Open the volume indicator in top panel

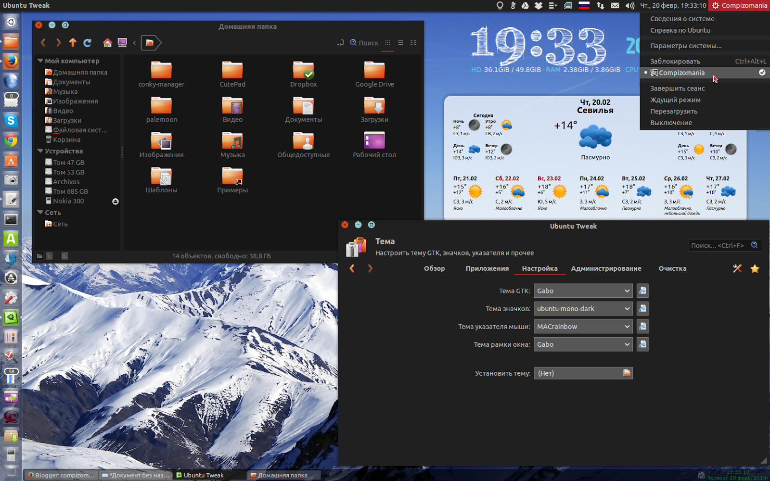point(629,6)
